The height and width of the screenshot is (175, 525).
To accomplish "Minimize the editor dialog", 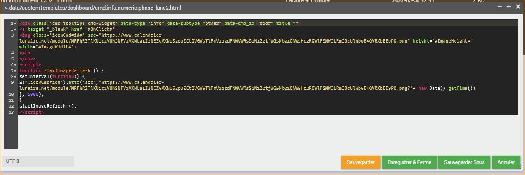I will [500, 7].
